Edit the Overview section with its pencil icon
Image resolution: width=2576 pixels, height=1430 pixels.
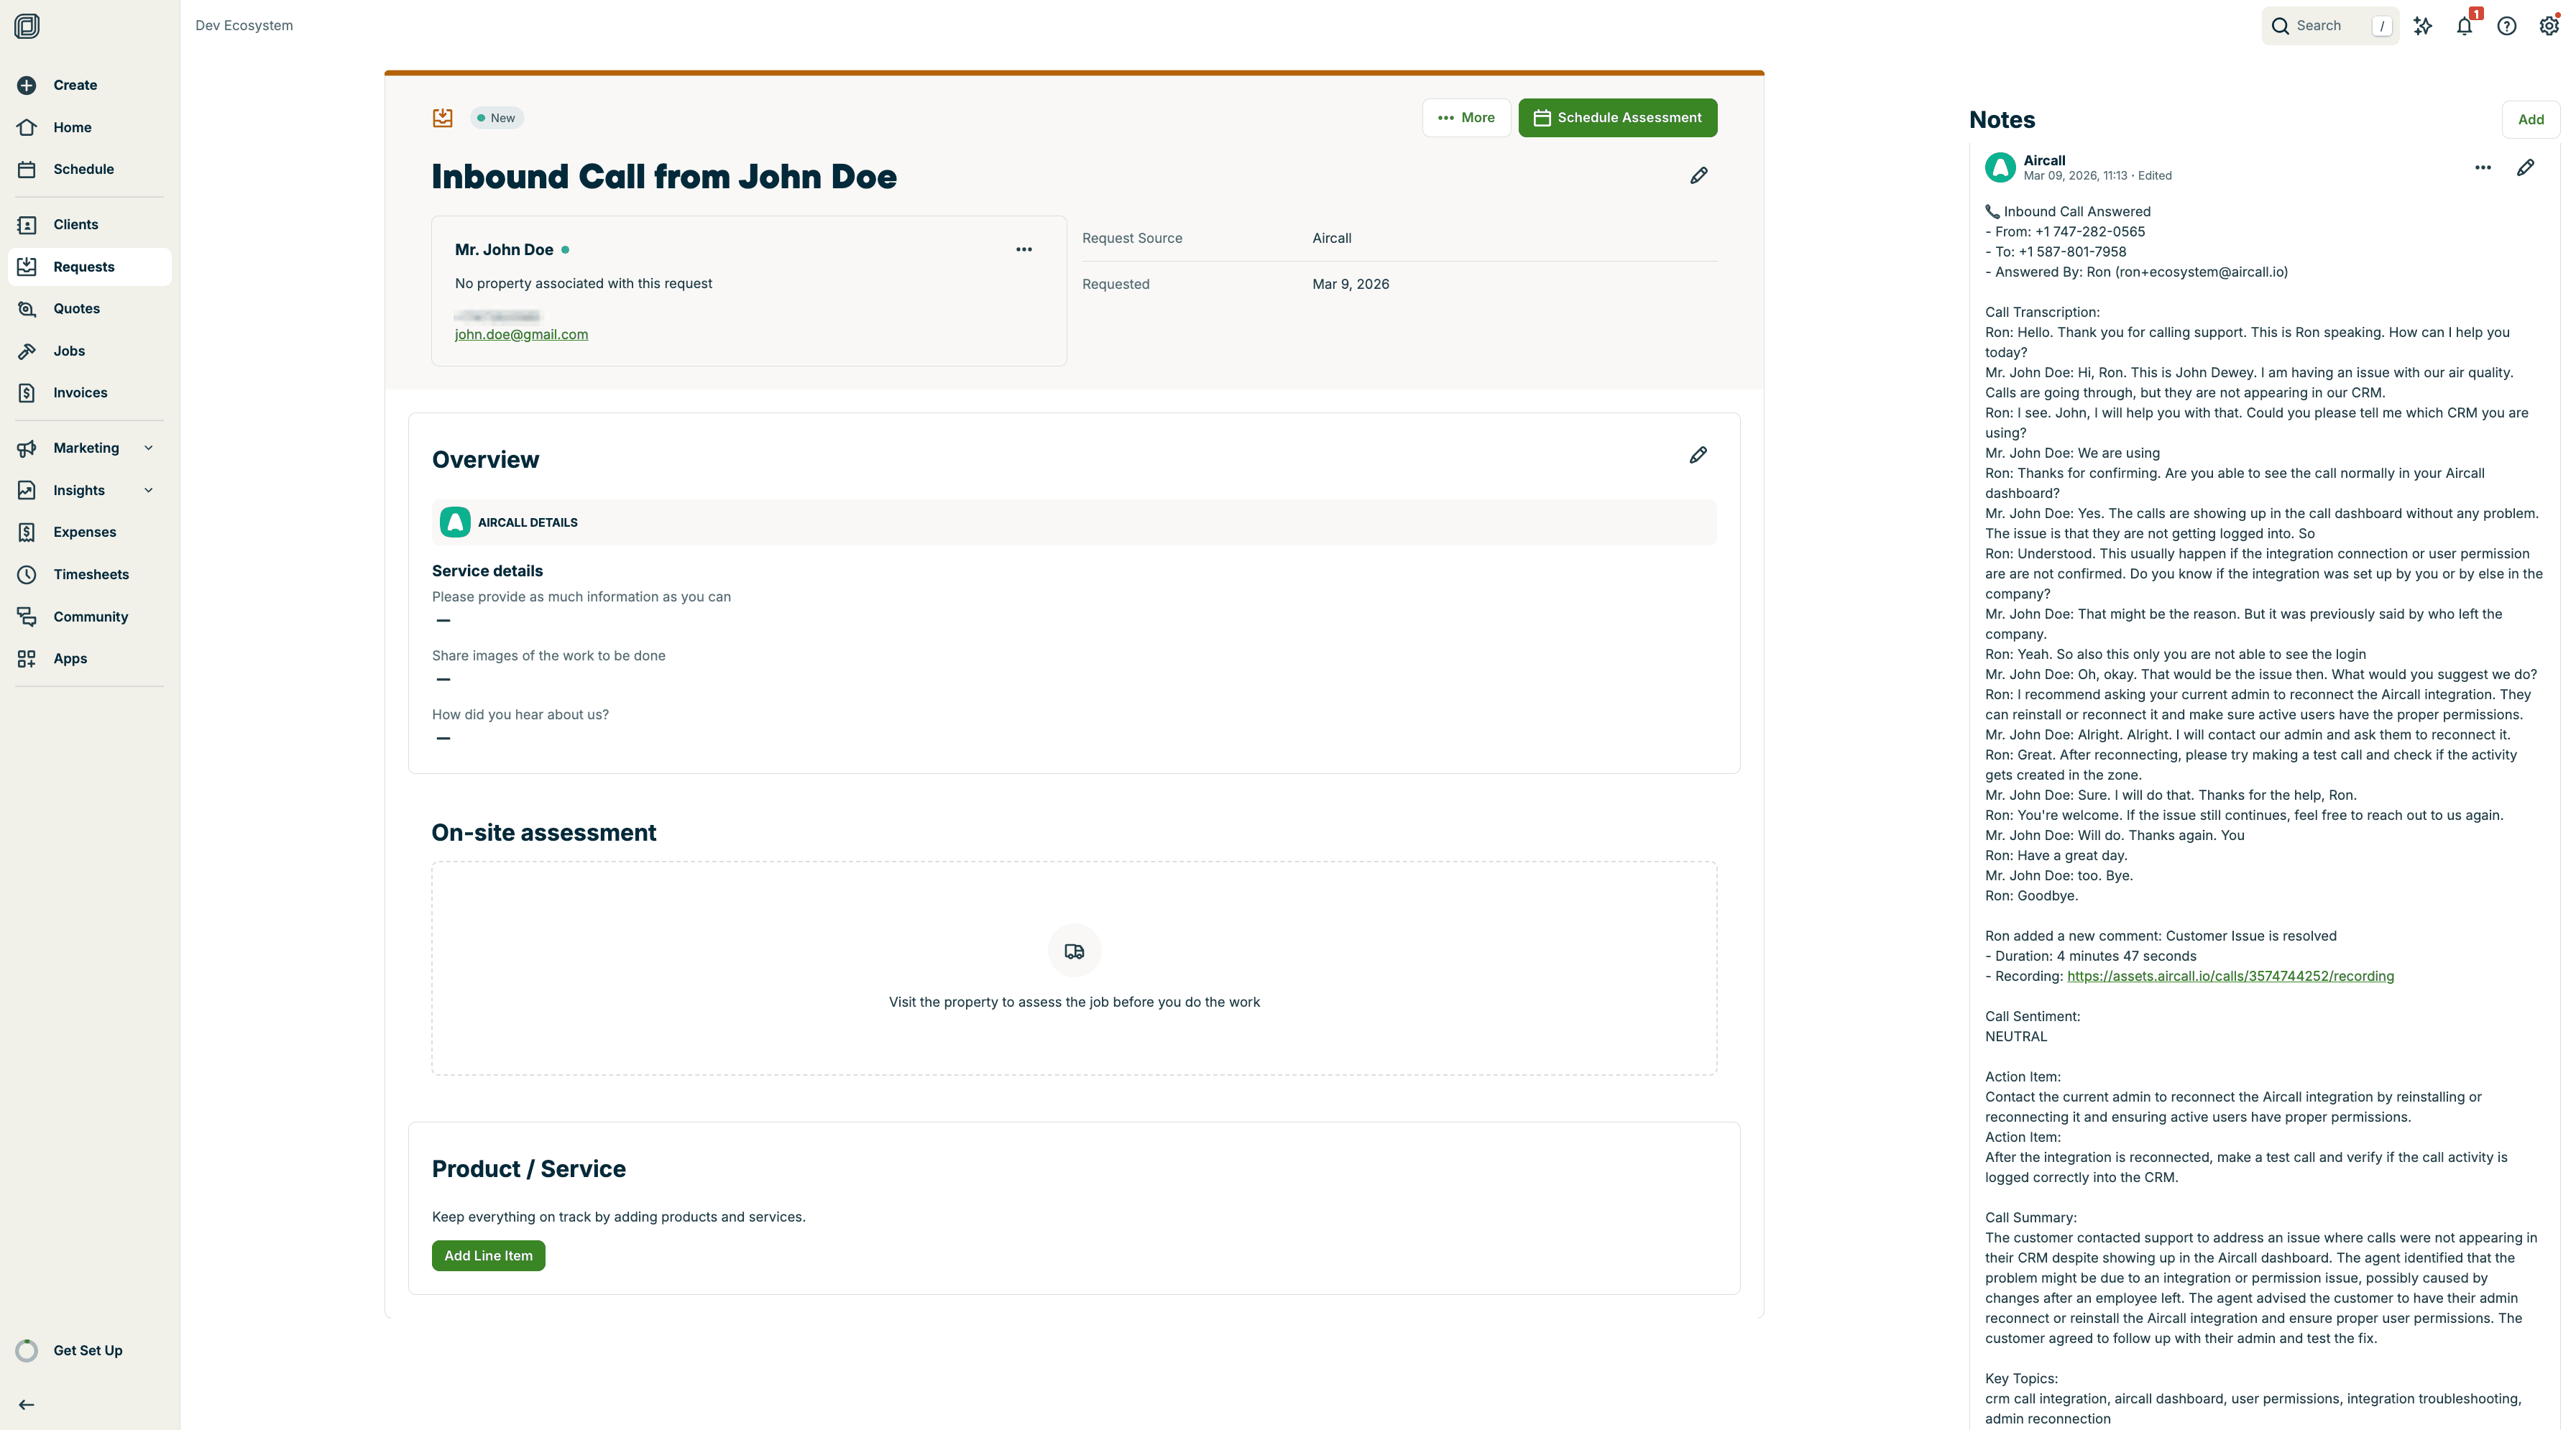click(x=1699, y=455)
